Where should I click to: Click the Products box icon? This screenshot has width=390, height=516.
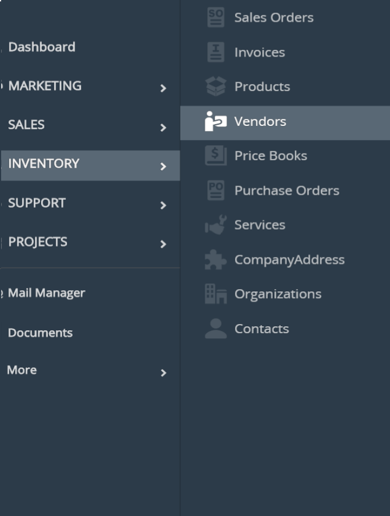click(215, 87)
